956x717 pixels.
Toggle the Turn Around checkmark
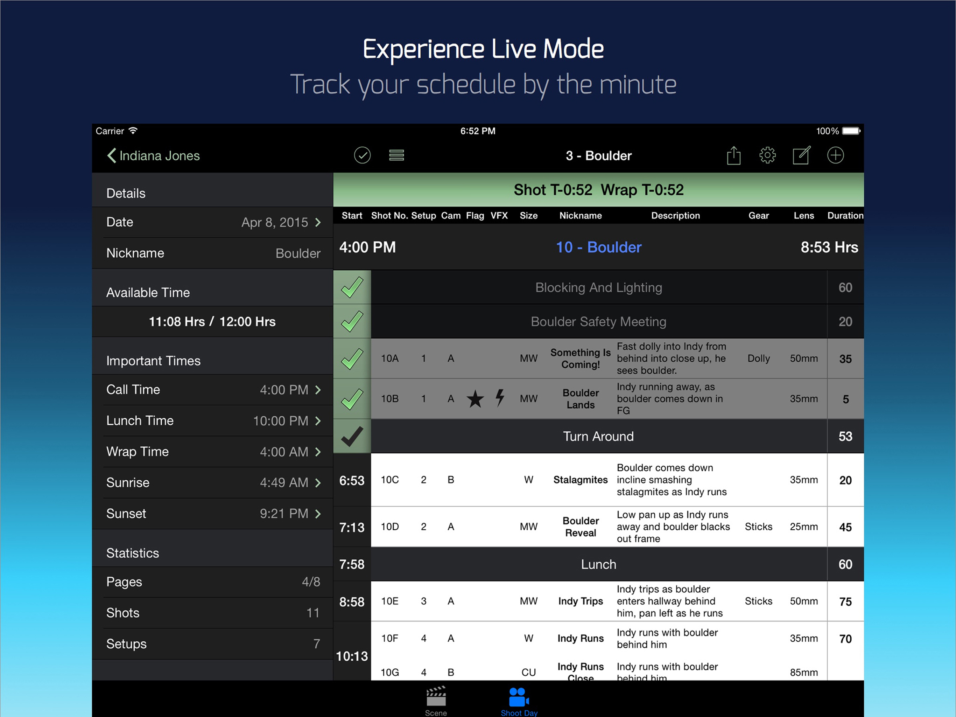(x=352, y=436)
